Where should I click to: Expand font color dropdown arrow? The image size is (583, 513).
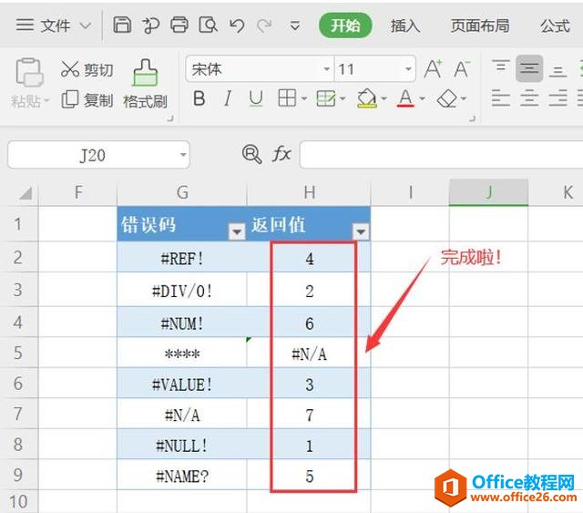click(423, 98)
